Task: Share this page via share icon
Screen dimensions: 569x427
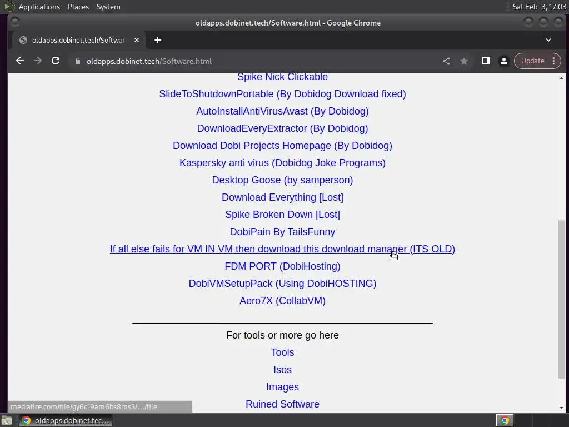Action: click(446, 61)
